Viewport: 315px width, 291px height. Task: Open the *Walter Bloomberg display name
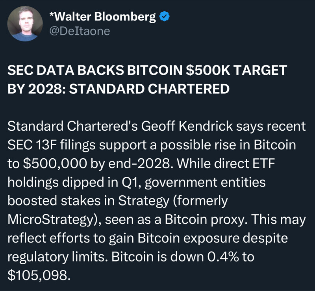pos(102,17)
